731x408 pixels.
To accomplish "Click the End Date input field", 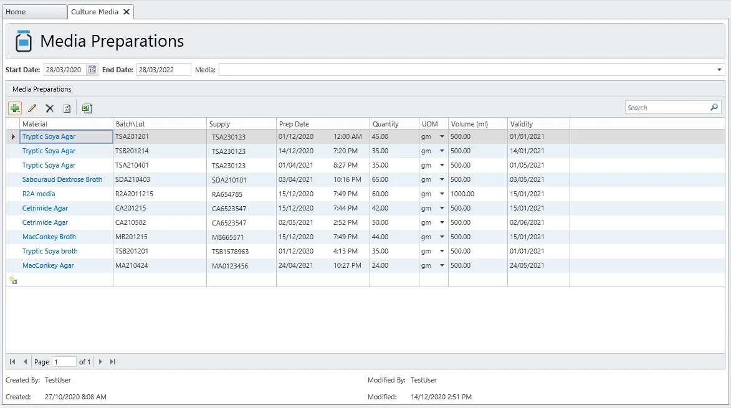I will click(163, 70).
